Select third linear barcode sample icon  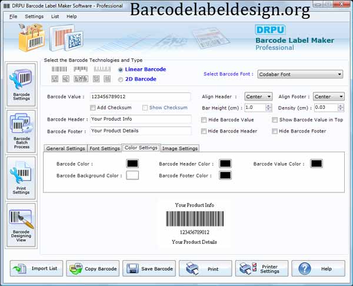tap(102, 69)
